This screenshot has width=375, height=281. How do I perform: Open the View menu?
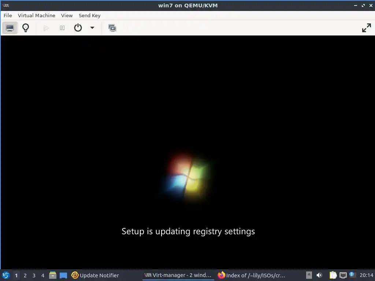(x=67, y=15)
